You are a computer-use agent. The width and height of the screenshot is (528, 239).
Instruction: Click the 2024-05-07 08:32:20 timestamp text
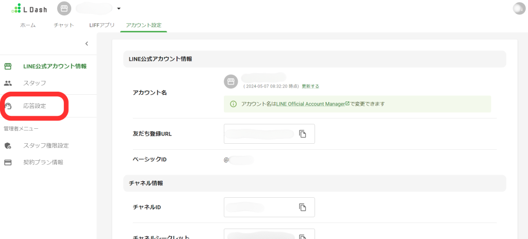pyautogui.click(x=271, y=86)
